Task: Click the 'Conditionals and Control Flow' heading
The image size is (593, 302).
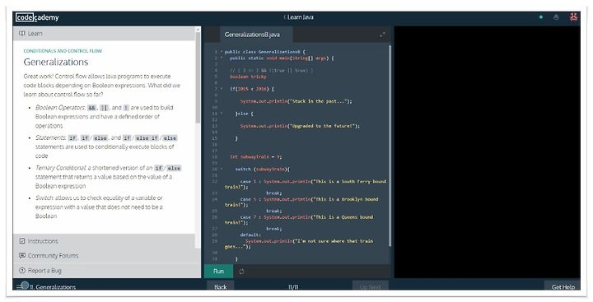Action: (63, 51)
